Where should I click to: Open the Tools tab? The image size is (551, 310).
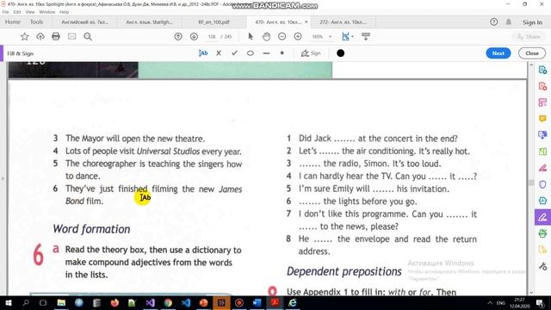(x=36, y=22)
